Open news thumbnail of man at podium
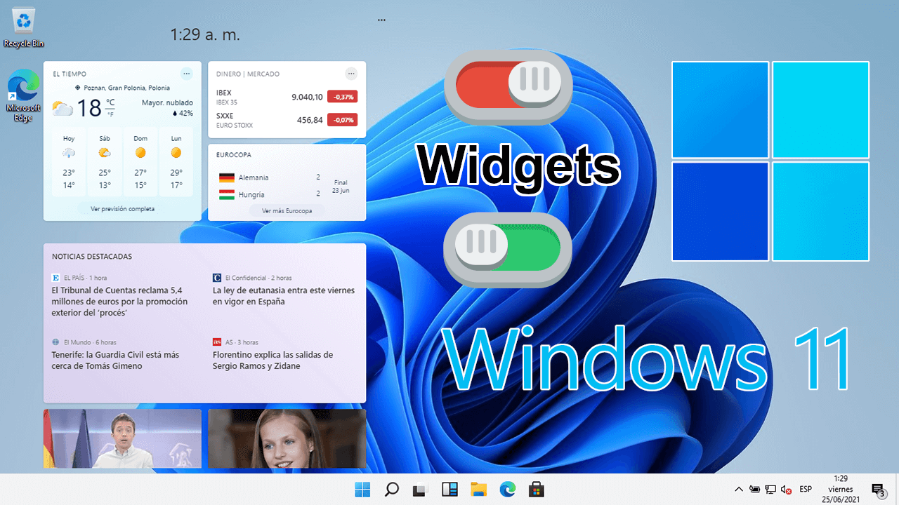899x505 pixels. click(122, 438)
